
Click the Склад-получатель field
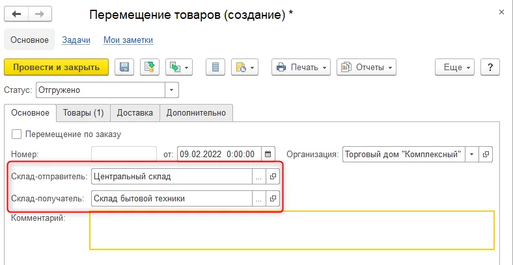click(172, 198)
